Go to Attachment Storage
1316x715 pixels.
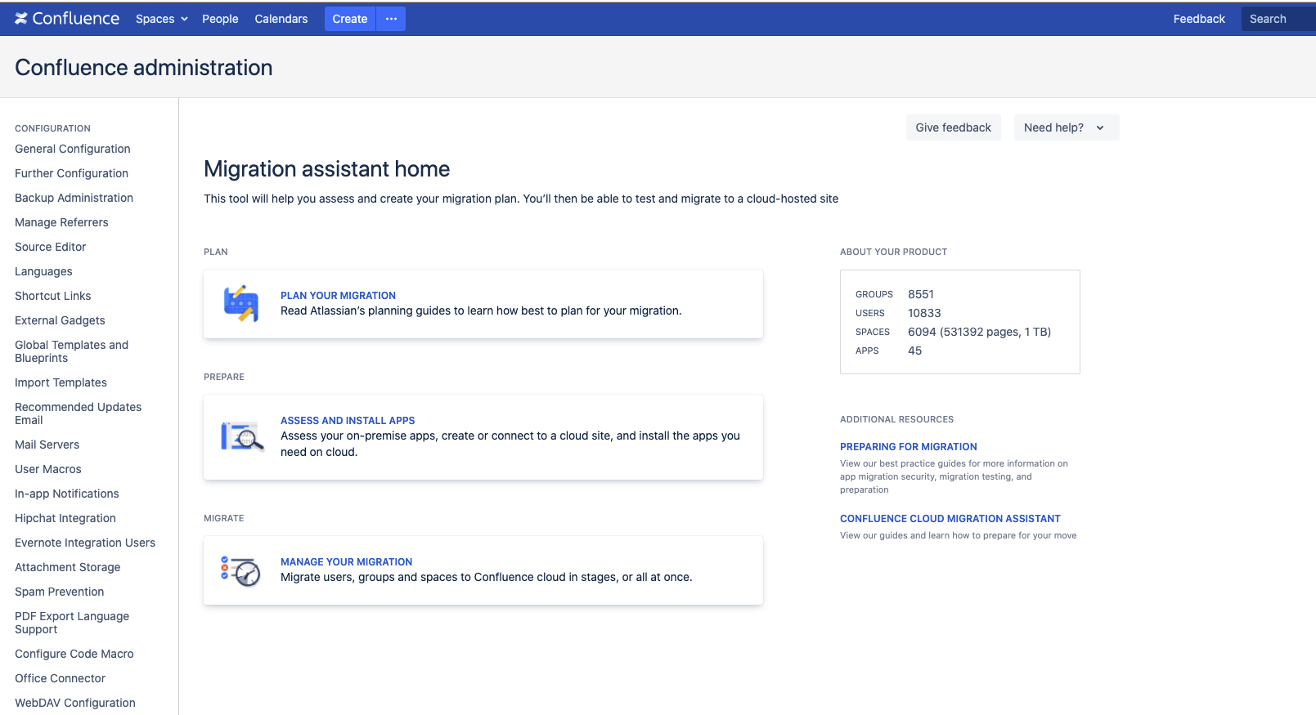pos(67,567)
